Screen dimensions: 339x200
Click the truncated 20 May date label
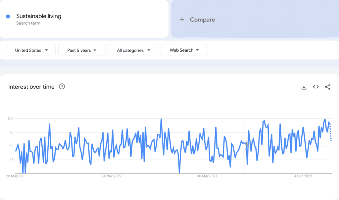coord(16,176)
